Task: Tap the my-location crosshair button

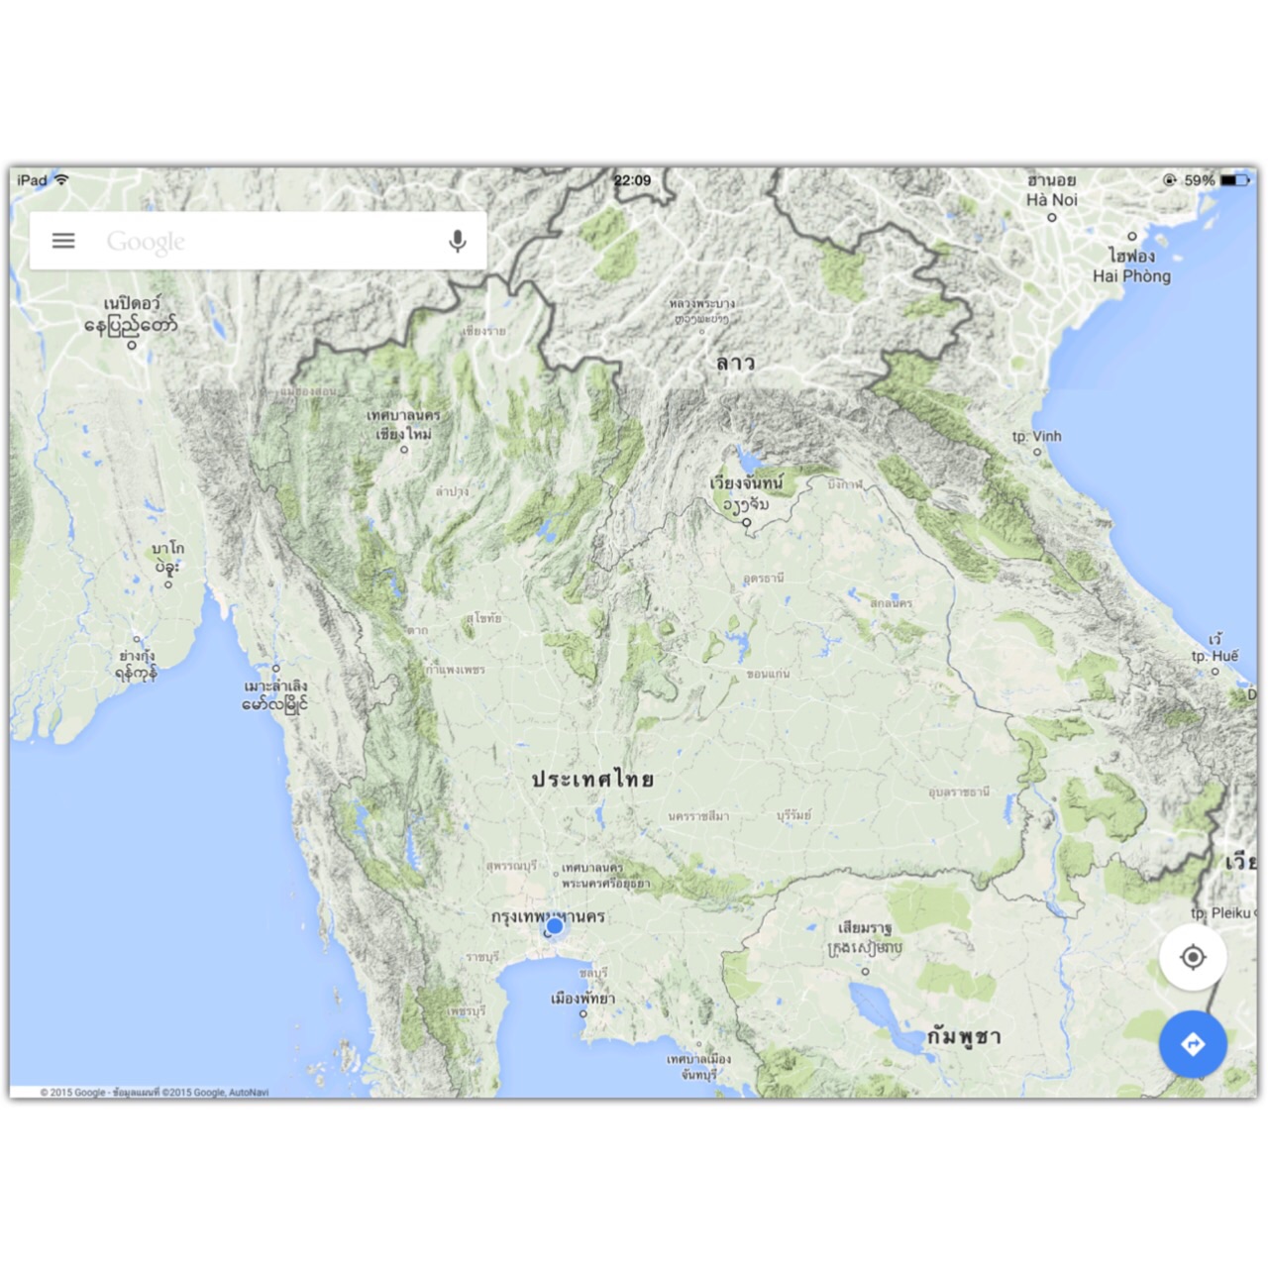Action: click(x=1193, y=957)
